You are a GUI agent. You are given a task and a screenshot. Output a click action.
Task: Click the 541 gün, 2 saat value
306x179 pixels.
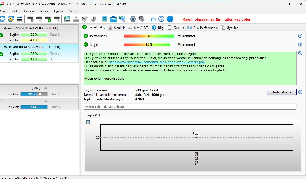[147, 90]
